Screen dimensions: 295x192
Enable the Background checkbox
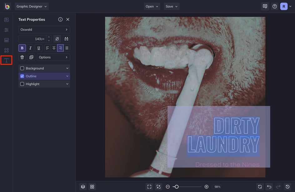[22, 68]
